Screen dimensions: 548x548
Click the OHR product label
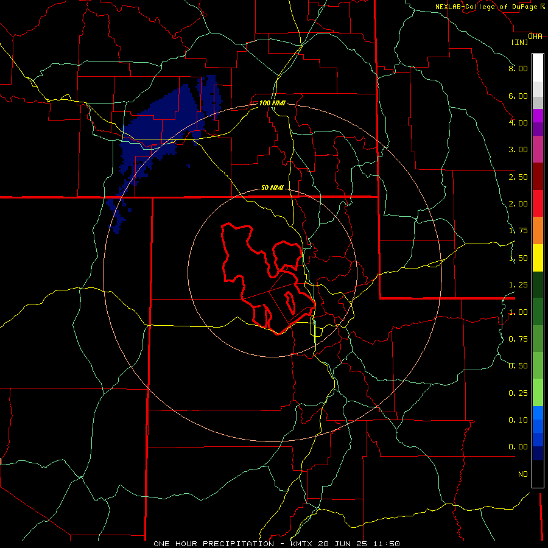(x=535, y=37)
